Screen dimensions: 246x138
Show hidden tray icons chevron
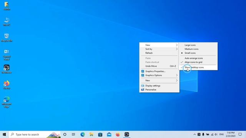coord(194,135)
